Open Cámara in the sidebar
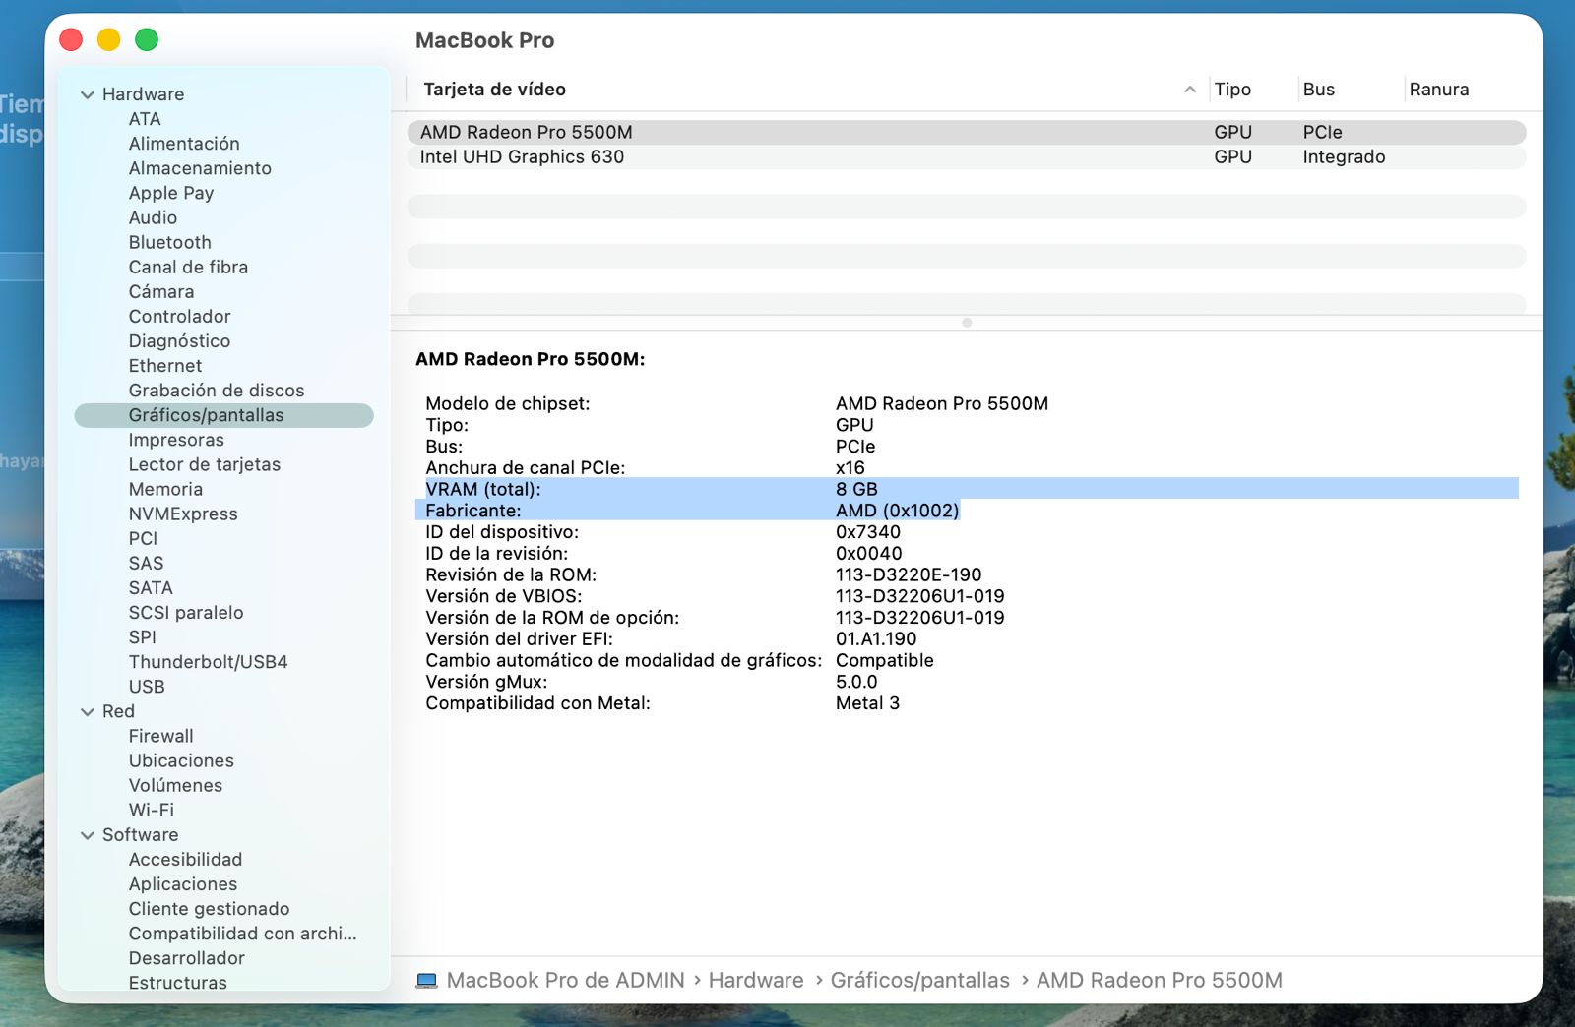The width and height of the screenshot is (1575, 1027). tap(161, 292)
